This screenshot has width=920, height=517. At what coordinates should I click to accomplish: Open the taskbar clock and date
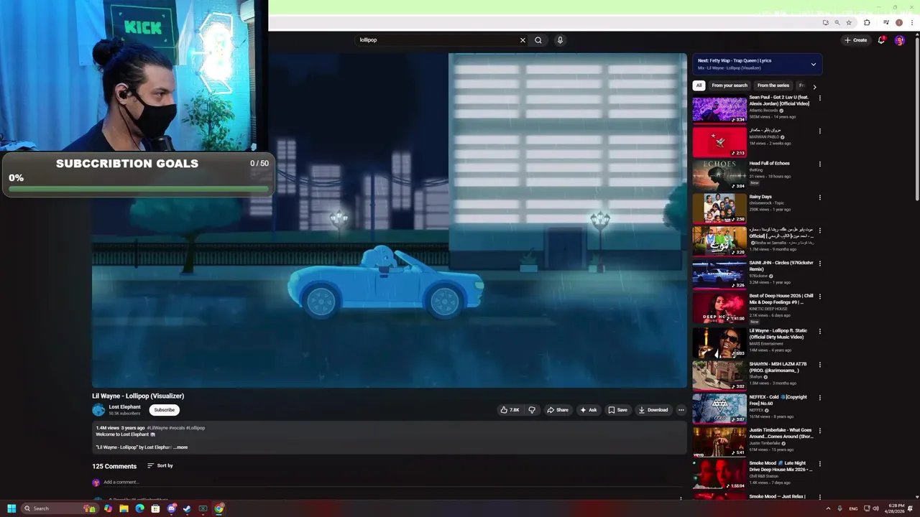point(896,508)
